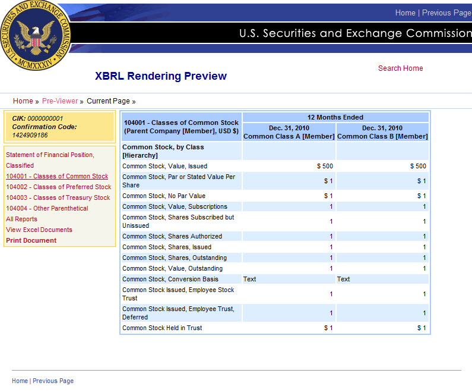Select $ 500 under Common Class B
Screen dimensions: 472x392
click(x=418, y=166)
